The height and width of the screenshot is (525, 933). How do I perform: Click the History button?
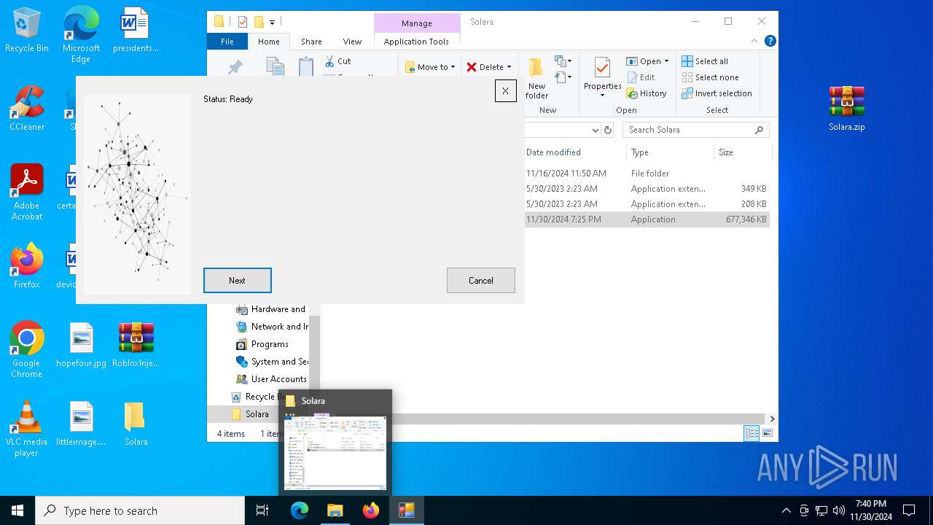[647, 93]
